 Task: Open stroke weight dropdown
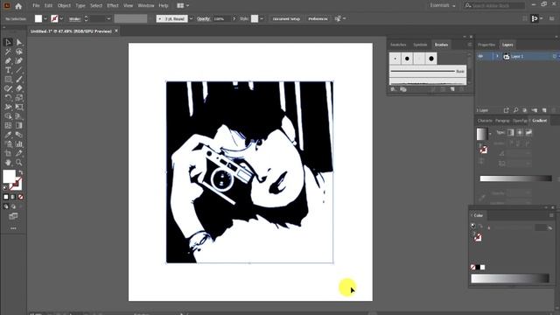pyautogui.click(x=108, y=18)
